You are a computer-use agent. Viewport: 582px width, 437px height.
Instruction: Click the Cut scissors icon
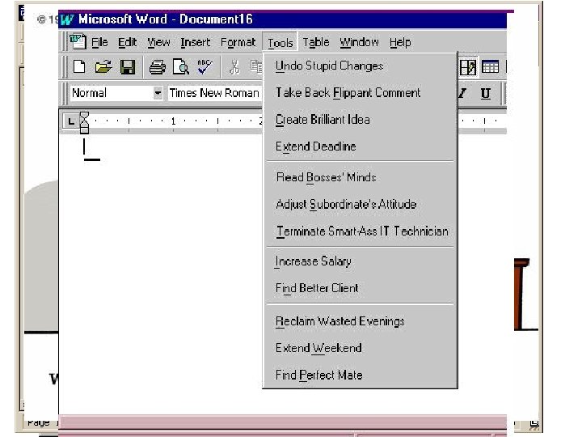[234, 67]
